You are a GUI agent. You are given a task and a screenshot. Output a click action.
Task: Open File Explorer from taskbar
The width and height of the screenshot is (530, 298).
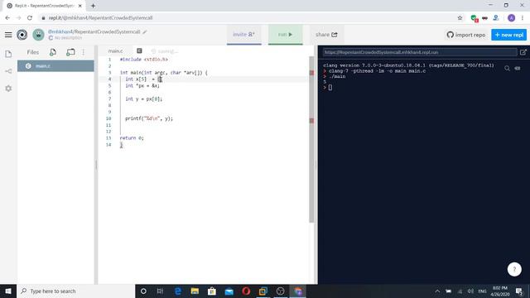click(195, 291)
